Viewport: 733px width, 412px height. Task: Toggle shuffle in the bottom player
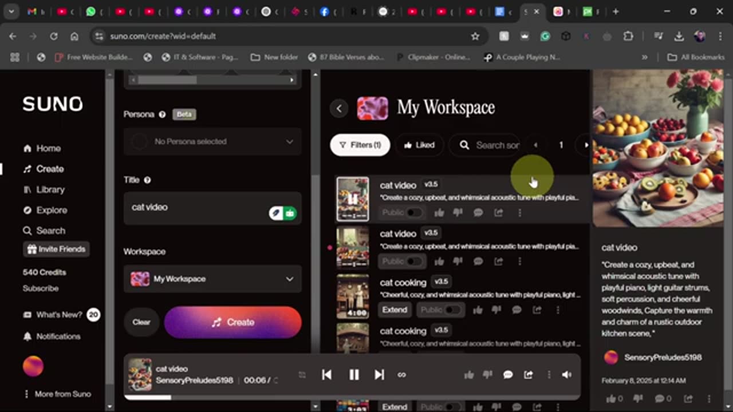302,375
